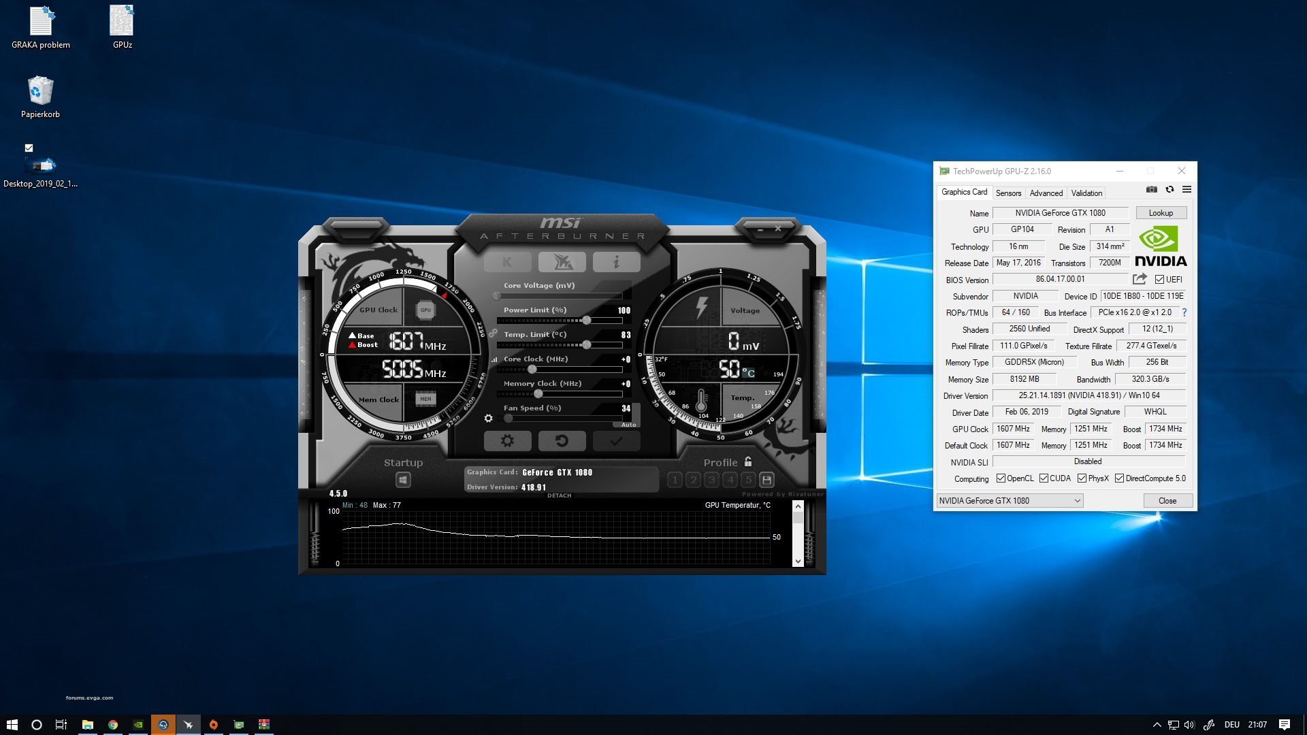Click the Memory Clock slider handle

538,394
